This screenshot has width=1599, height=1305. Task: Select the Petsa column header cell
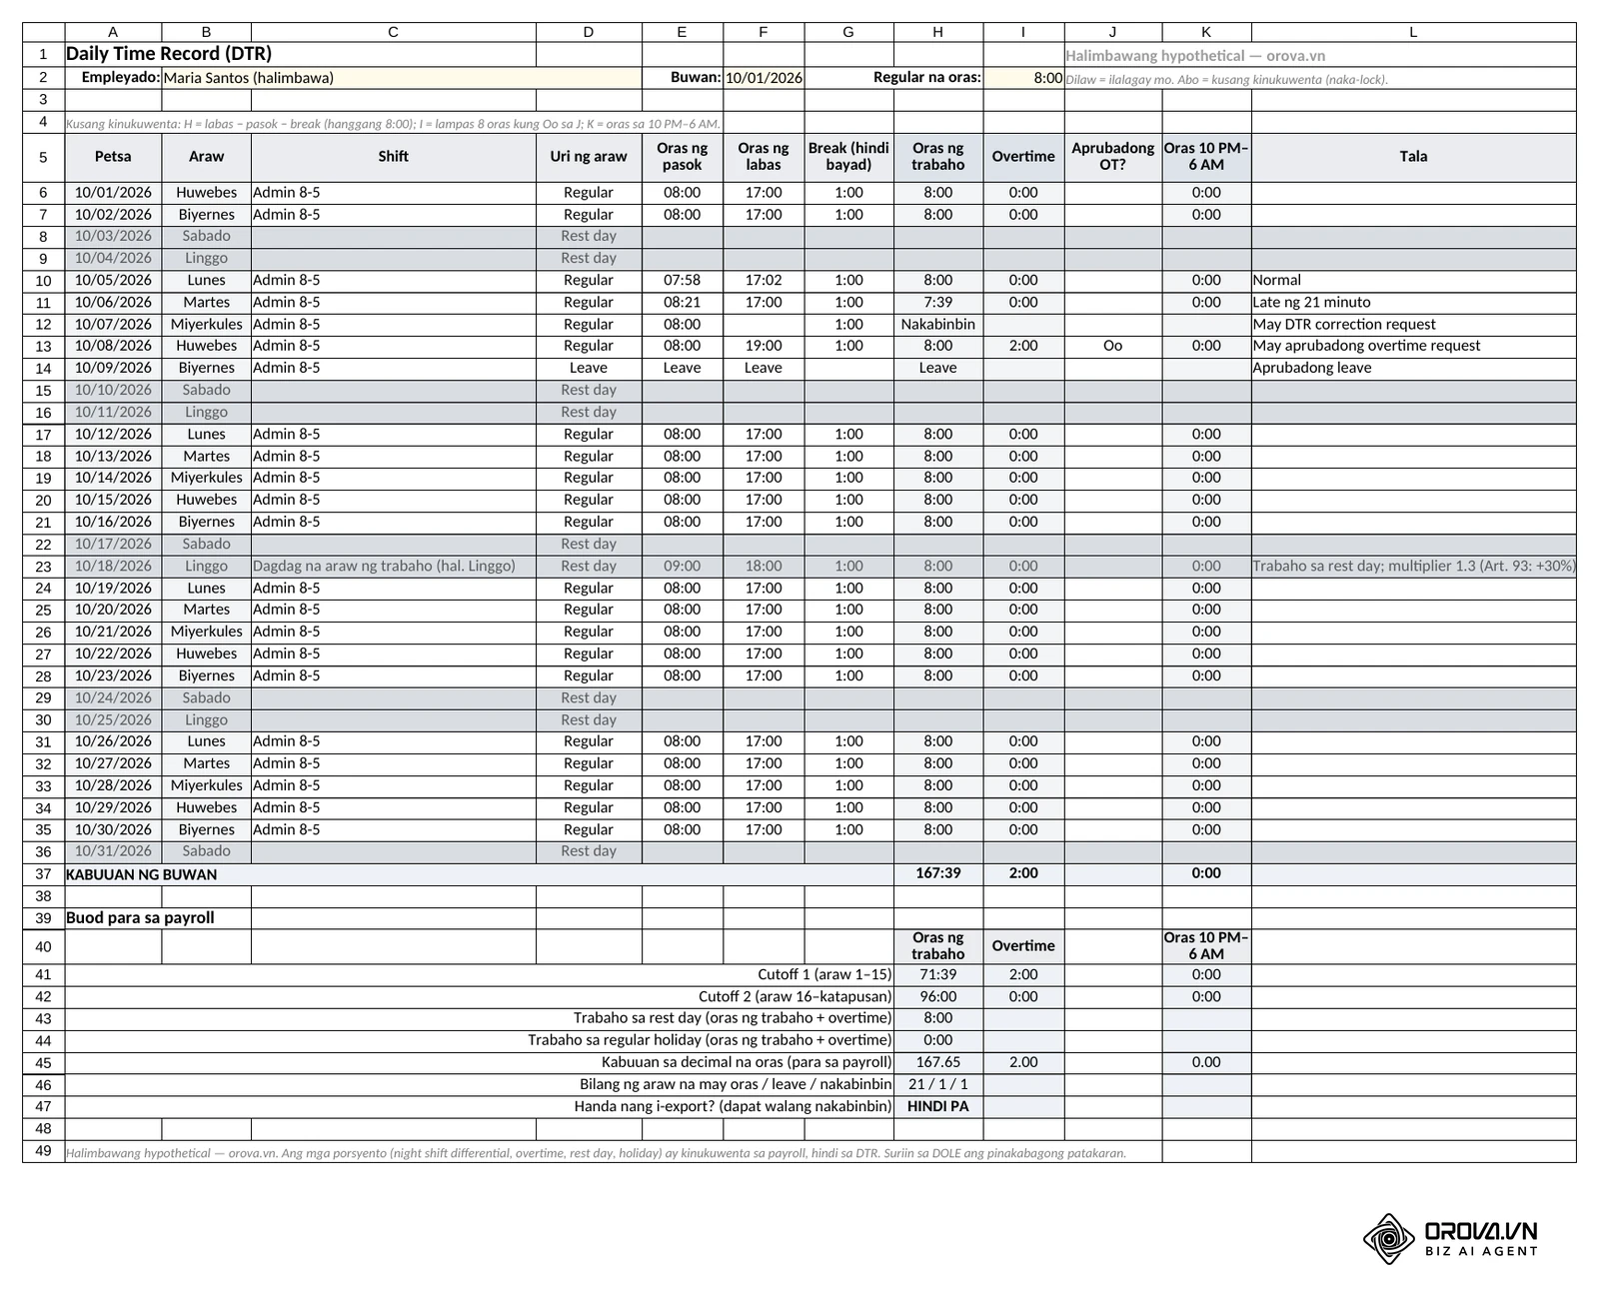[x=113, y=157]
